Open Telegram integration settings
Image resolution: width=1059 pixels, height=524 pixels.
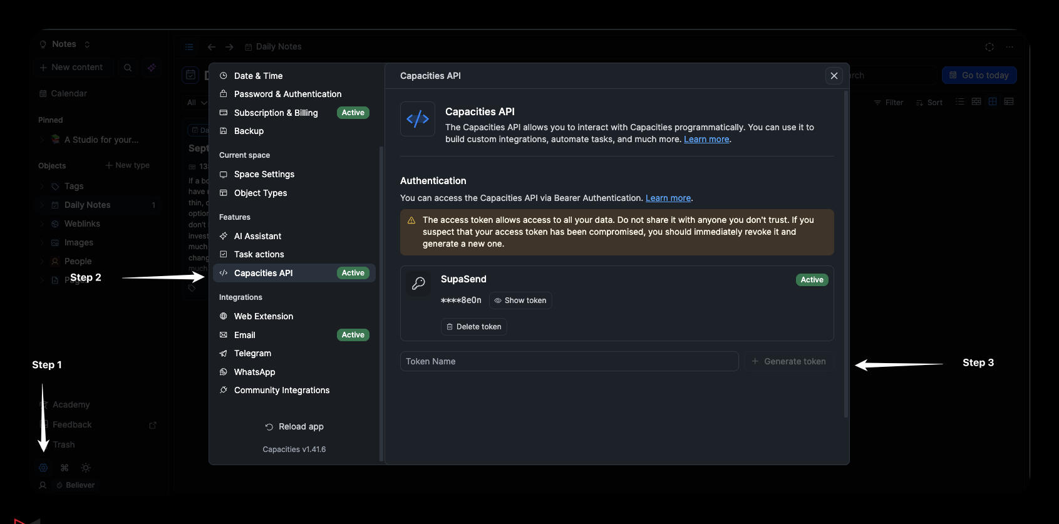tap(252, 353)
